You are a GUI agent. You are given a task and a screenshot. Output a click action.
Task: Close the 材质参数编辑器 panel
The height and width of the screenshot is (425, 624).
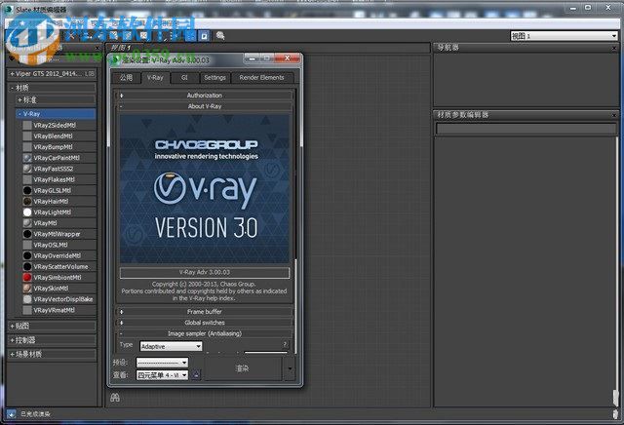(615, 115)
